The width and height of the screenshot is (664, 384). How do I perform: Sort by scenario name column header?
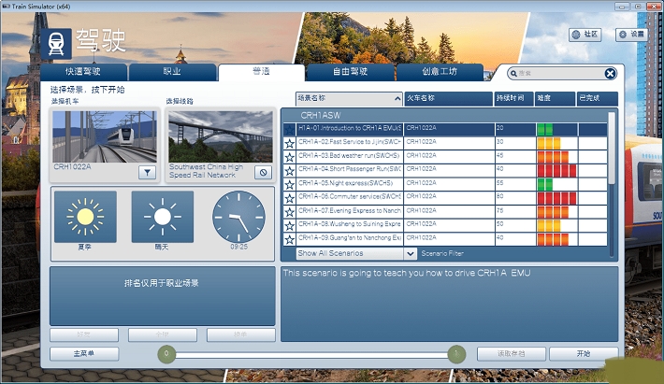click(349, 98)
